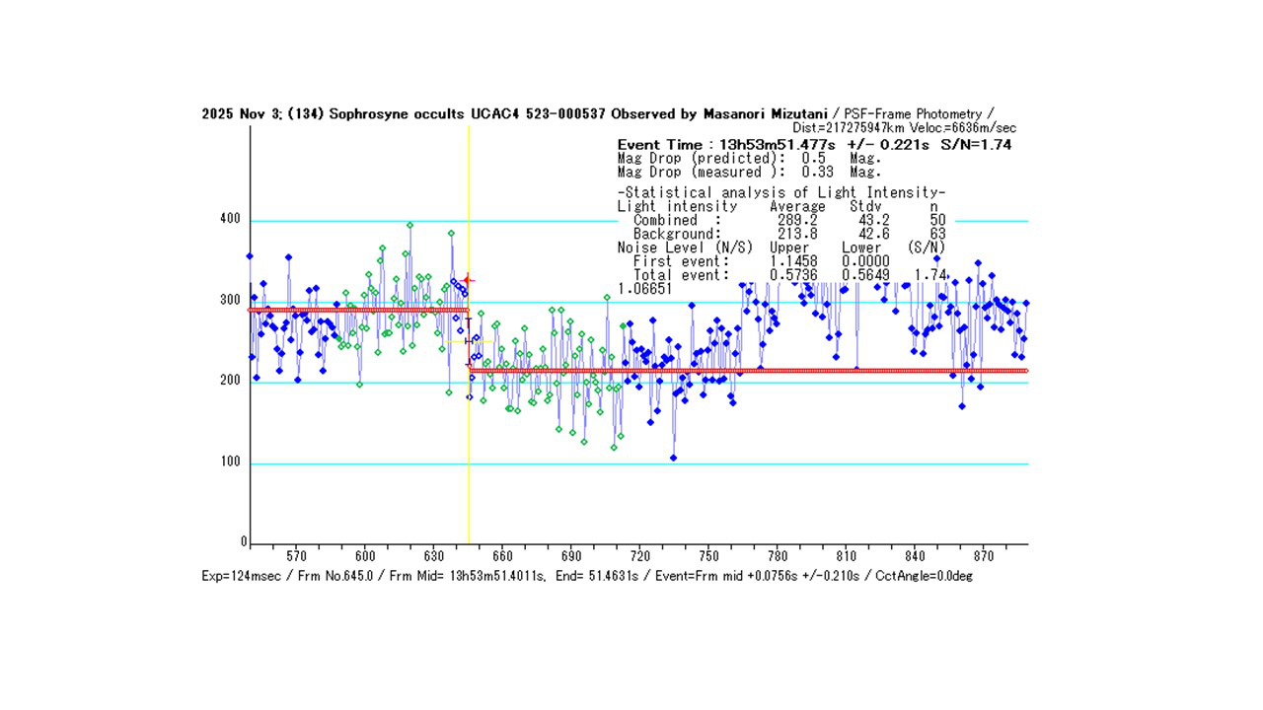Select the first blue data point at the left edge
This screenshot has height=710, width=1263.
pyautogui.click(x=250, y=256)
